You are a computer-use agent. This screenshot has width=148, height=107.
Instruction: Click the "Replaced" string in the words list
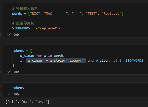[x=112, y=14]
